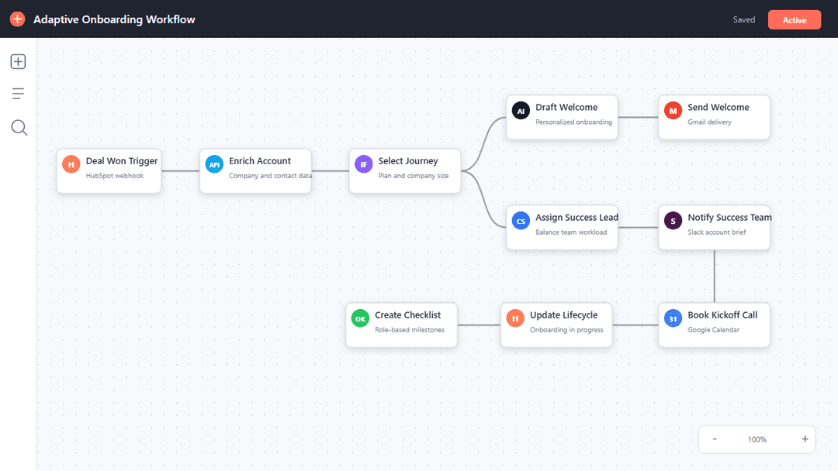Click the Slack account brief subtitle
838x471 pixels.
[717, 232]
